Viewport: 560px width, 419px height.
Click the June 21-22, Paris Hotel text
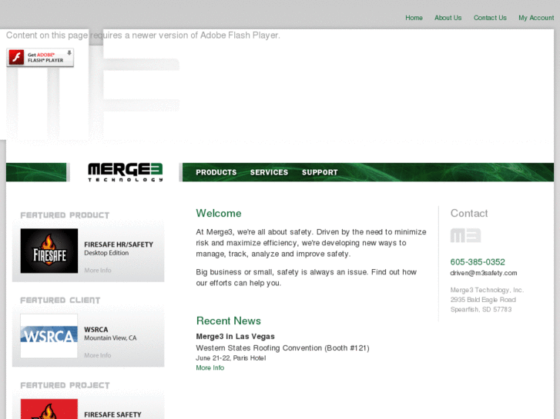[231, 358]
